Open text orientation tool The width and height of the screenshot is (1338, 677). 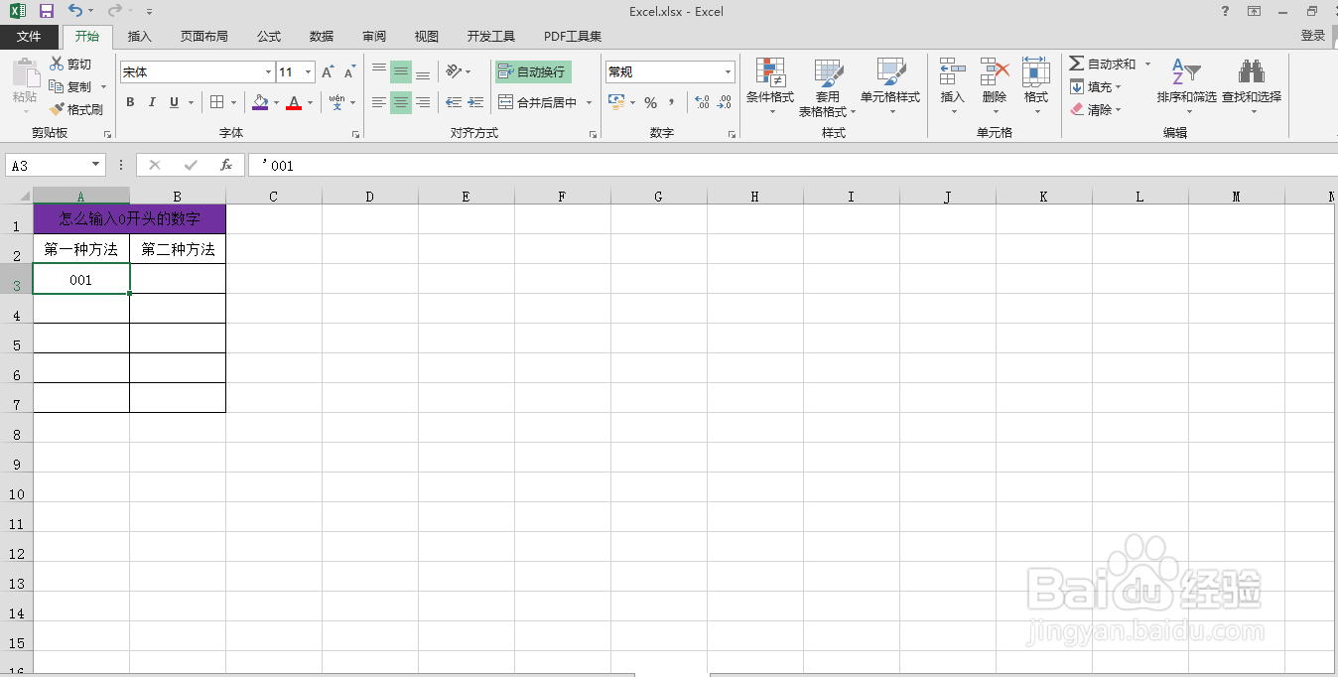tap(454, 71)
